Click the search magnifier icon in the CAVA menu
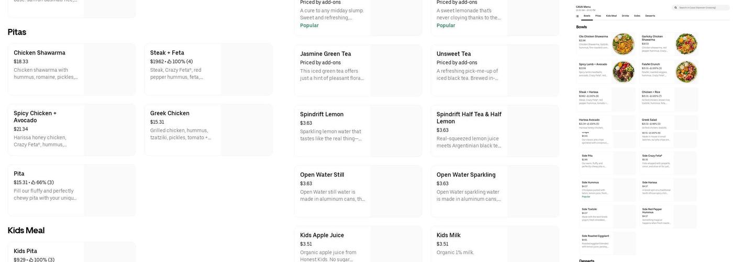Image resolution: width=733 pixels, height=262 pixels. click(676, 8)
